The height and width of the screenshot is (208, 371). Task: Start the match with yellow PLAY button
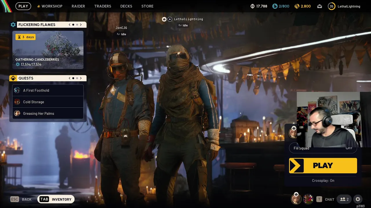pyautogui.click(x=323, y=166)
